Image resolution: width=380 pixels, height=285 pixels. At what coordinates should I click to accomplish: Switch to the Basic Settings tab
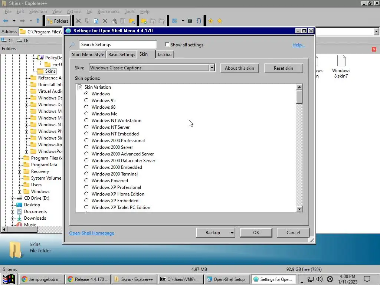pos(121,55)
